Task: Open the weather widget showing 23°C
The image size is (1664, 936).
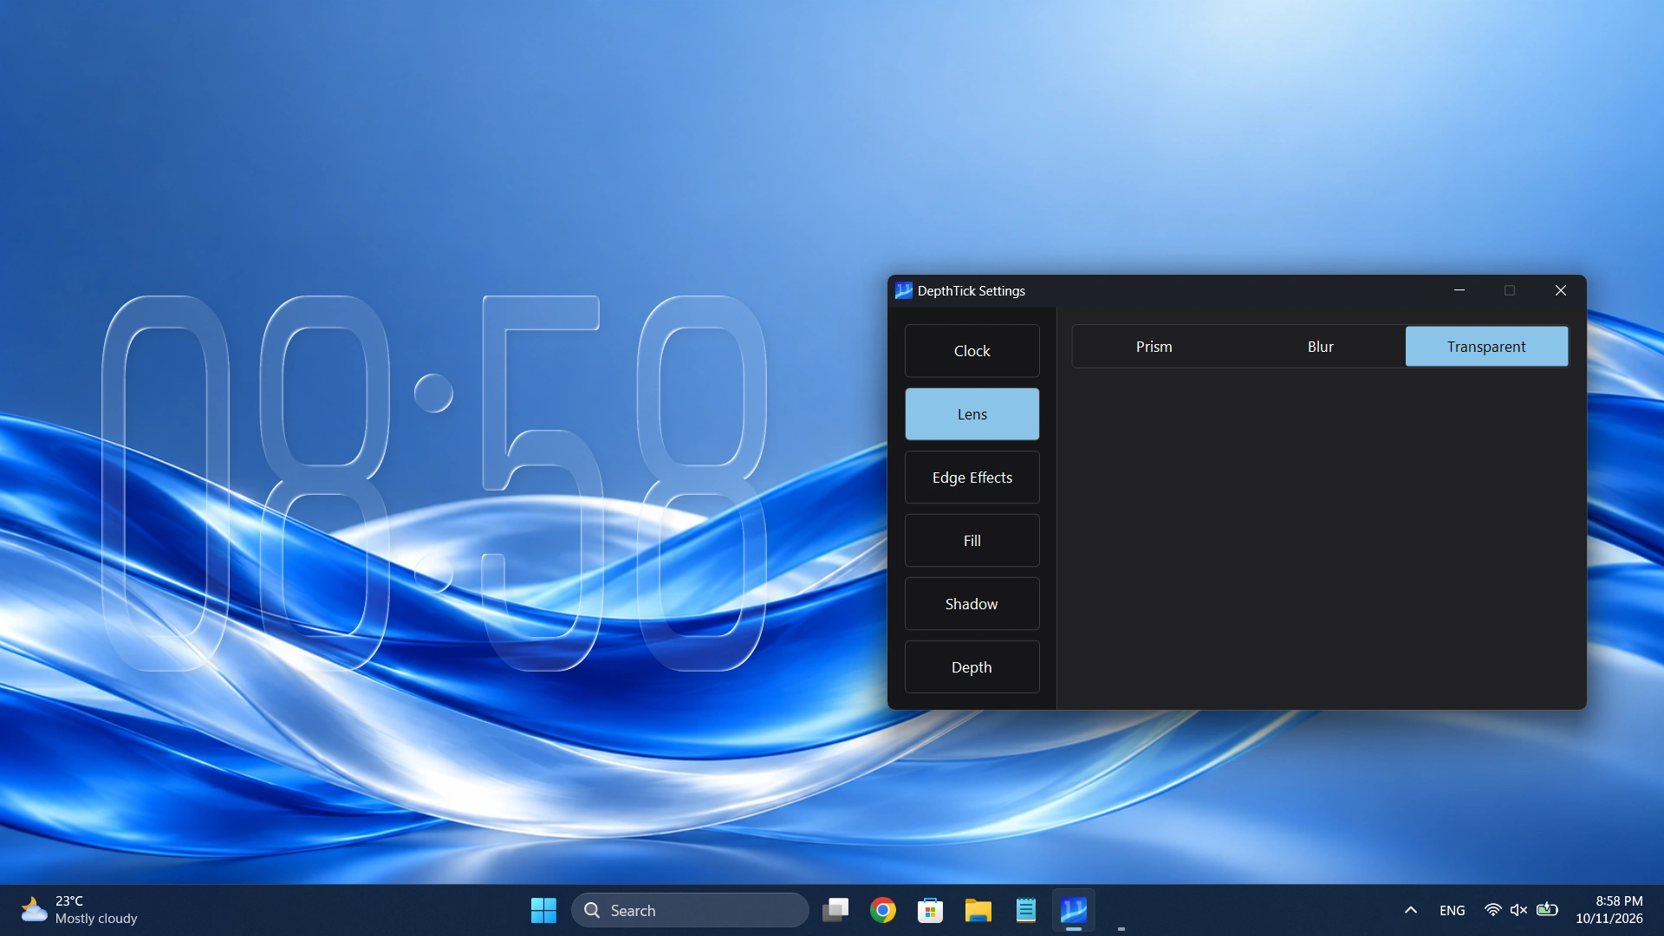Action: pyautogui.click(x=80, y=910)
